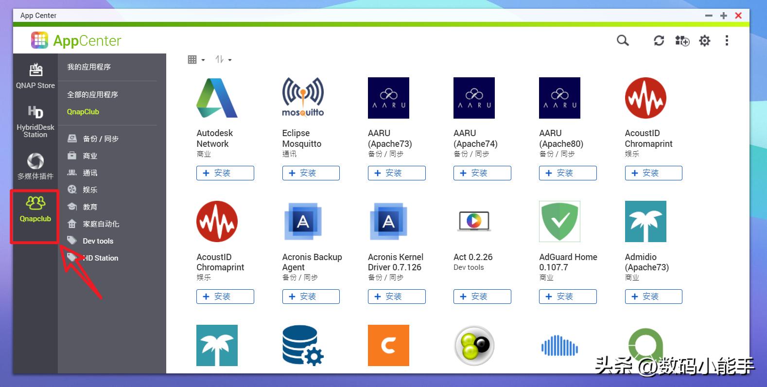Open the Acronis Kernel Driver 0.7.126 title
Screen dimensions: 767x387
coord(396,262)
